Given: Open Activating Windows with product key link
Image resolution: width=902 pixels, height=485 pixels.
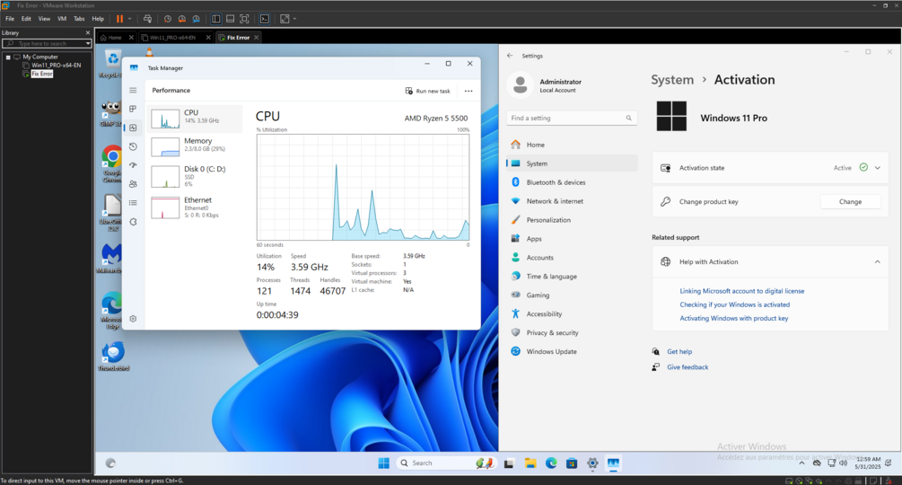Looking at the screenshot, I should [x=734, y=318].
